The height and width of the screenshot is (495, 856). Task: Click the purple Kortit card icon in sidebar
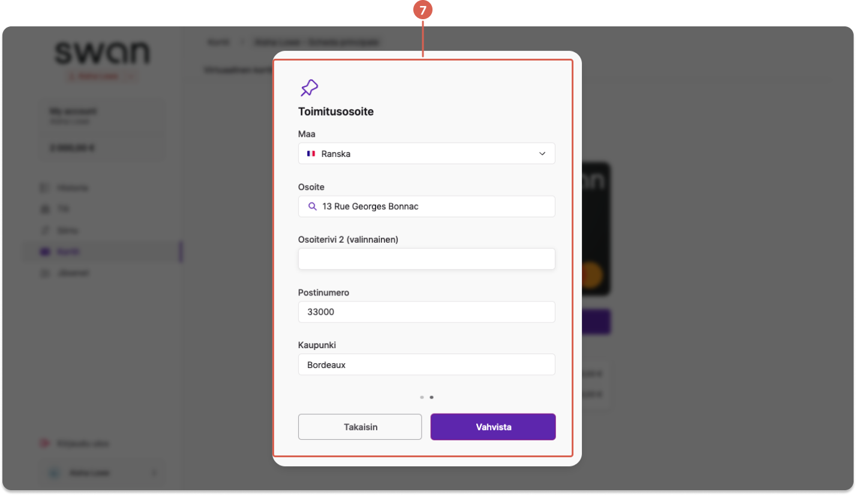pyautogui.click(x=44, y=252)
